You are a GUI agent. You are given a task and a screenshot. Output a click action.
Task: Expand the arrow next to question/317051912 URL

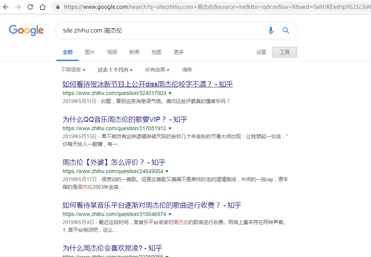170,129
